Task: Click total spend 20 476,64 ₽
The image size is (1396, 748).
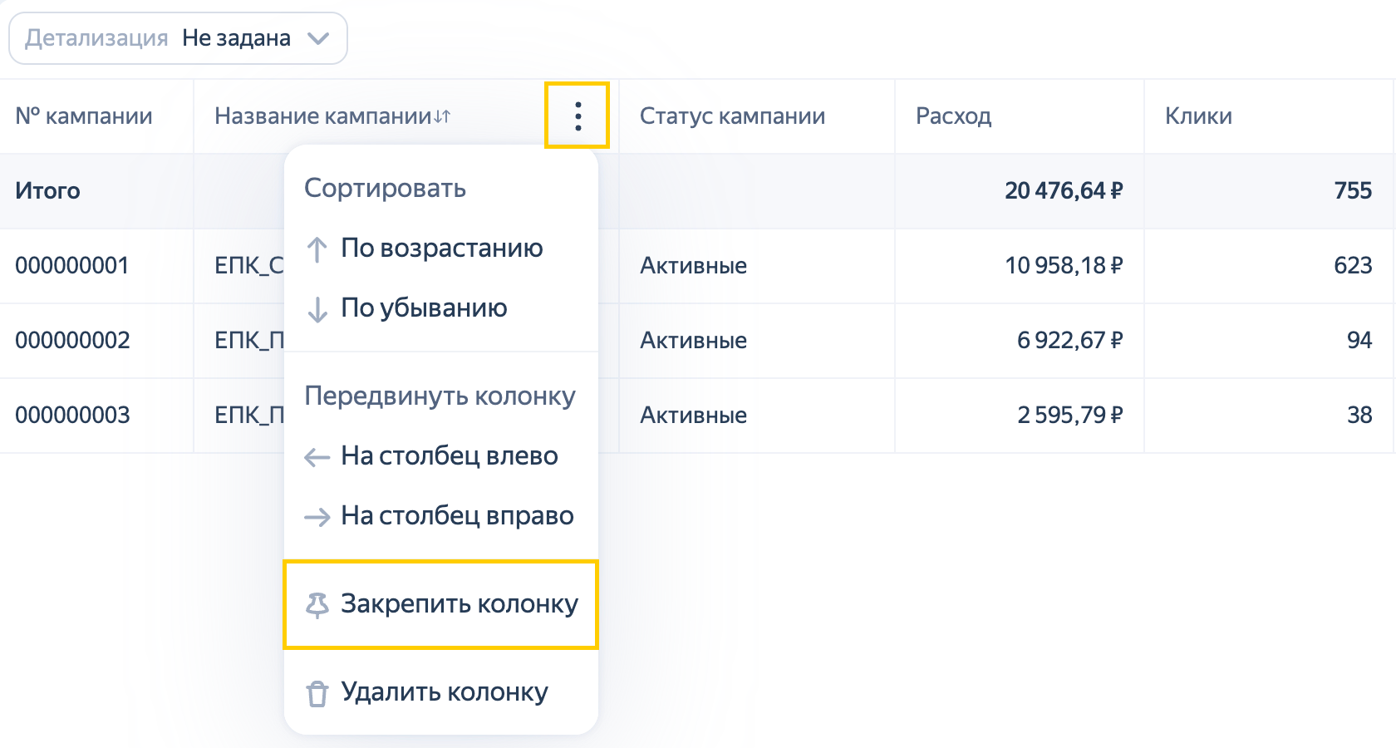Action: click(1064, 191)
